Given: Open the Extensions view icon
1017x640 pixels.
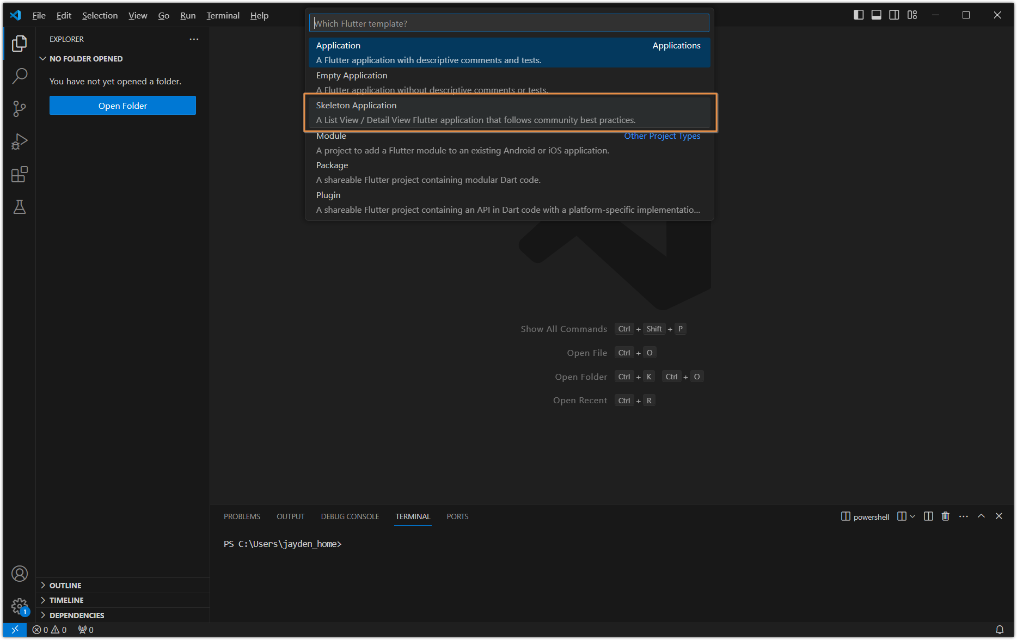Looking at the screenshot, I should click(20, 174).
